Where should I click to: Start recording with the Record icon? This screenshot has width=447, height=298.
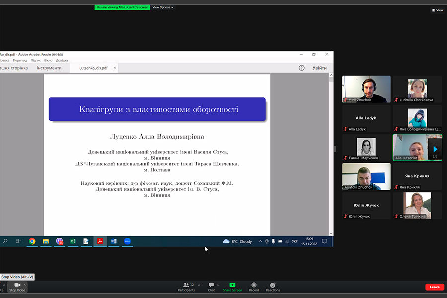coord(254,285)
